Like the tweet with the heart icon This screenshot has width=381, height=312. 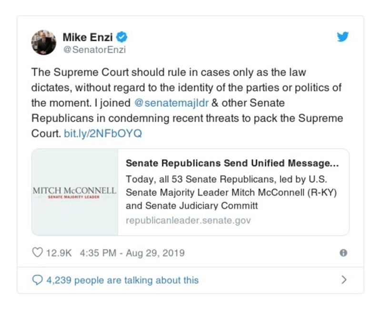pyautogui.click(x=37, y=253)
